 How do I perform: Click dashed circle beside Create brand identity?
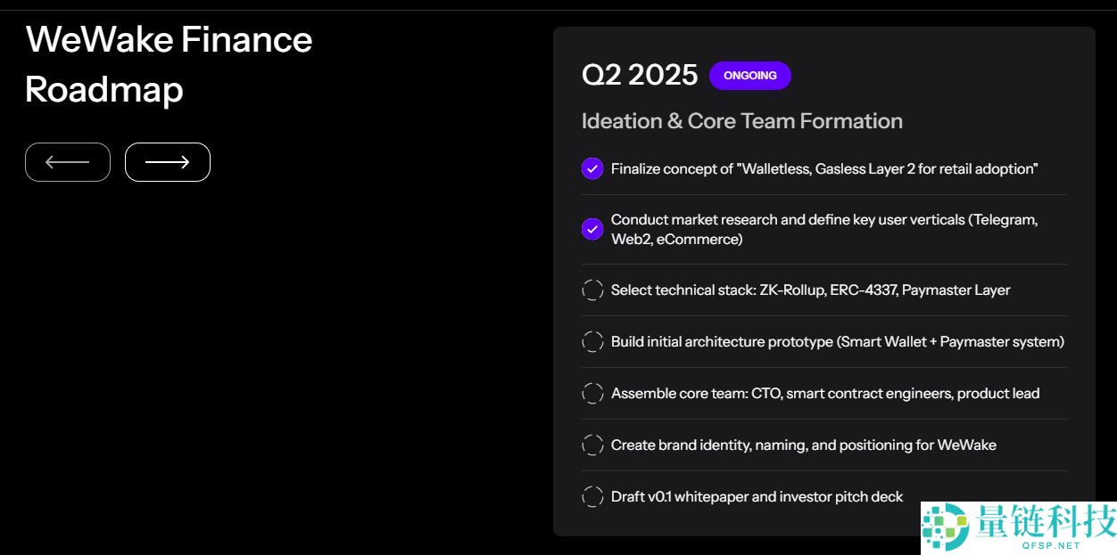pos(592,445)
